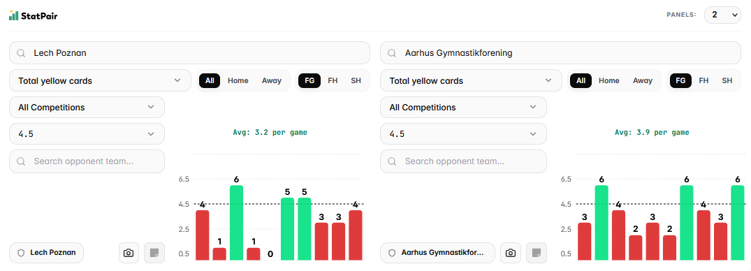Image resolution: width=751 pixels, height=271 pixels.
Task: Click shield icon on Lech Poznan badge
Action: (x=21, y=253)
